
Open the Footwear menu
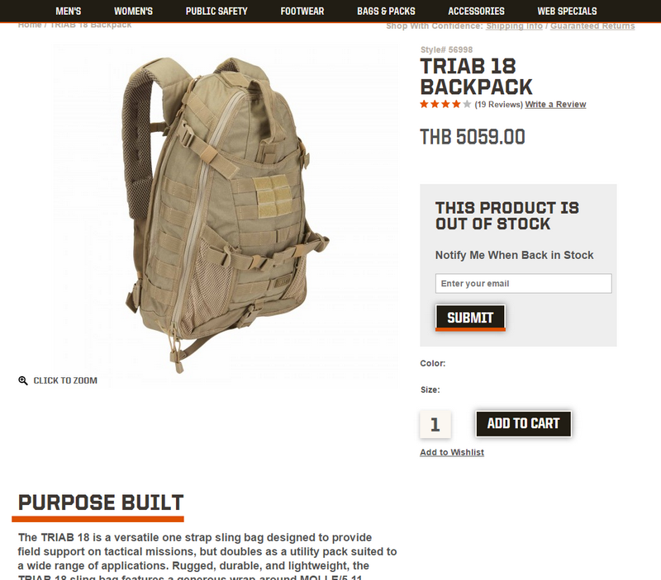(302, 12)
